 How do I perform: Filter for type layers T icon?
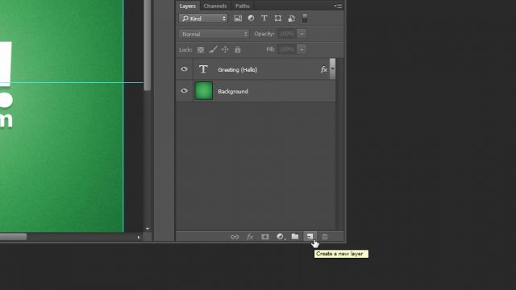[264, 19]
